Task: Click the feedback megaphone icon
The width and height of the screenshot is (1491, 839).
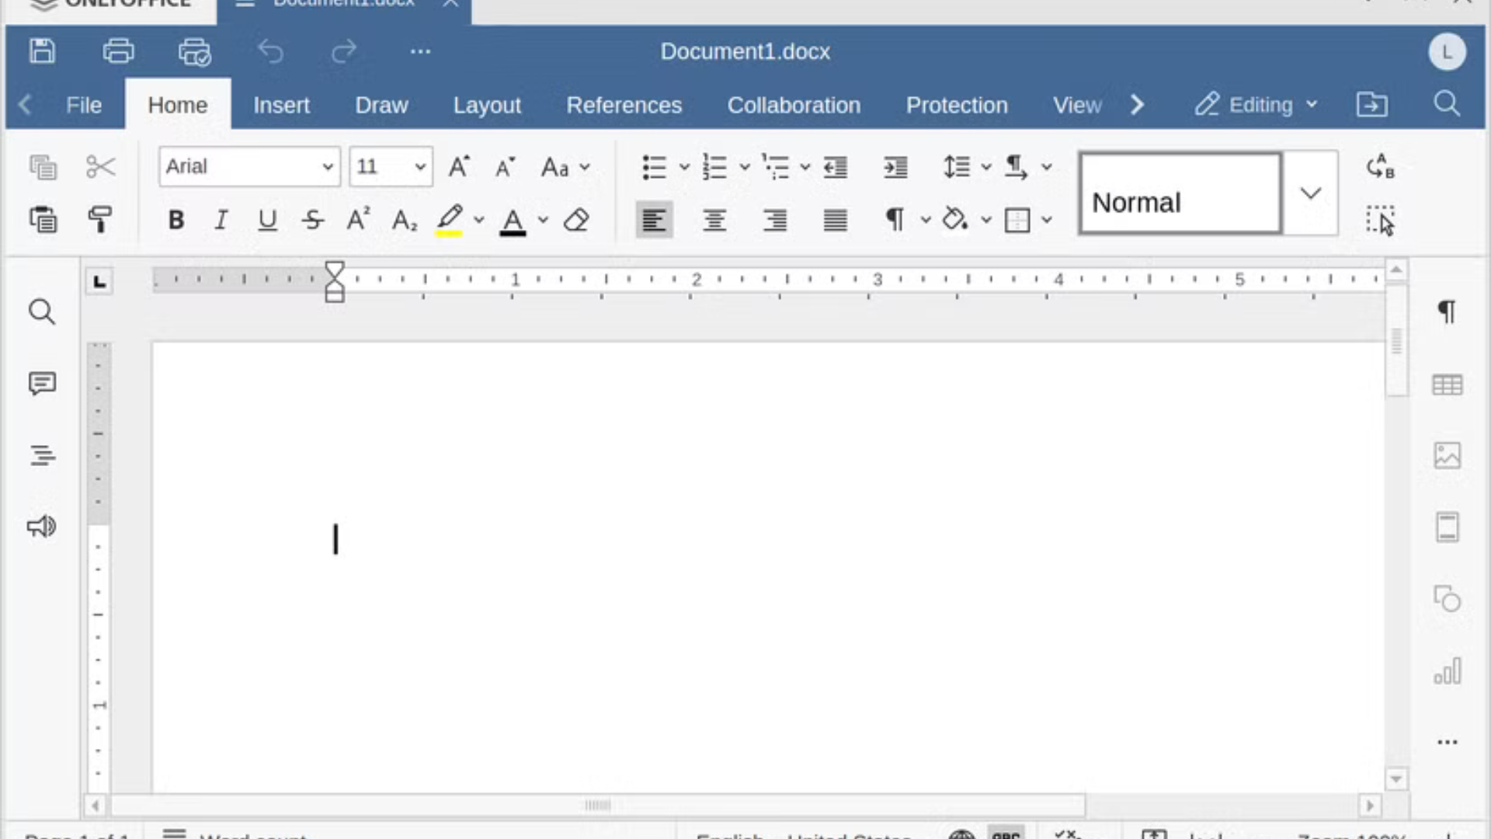Action: pyautogui.click(x=42, y=527)
